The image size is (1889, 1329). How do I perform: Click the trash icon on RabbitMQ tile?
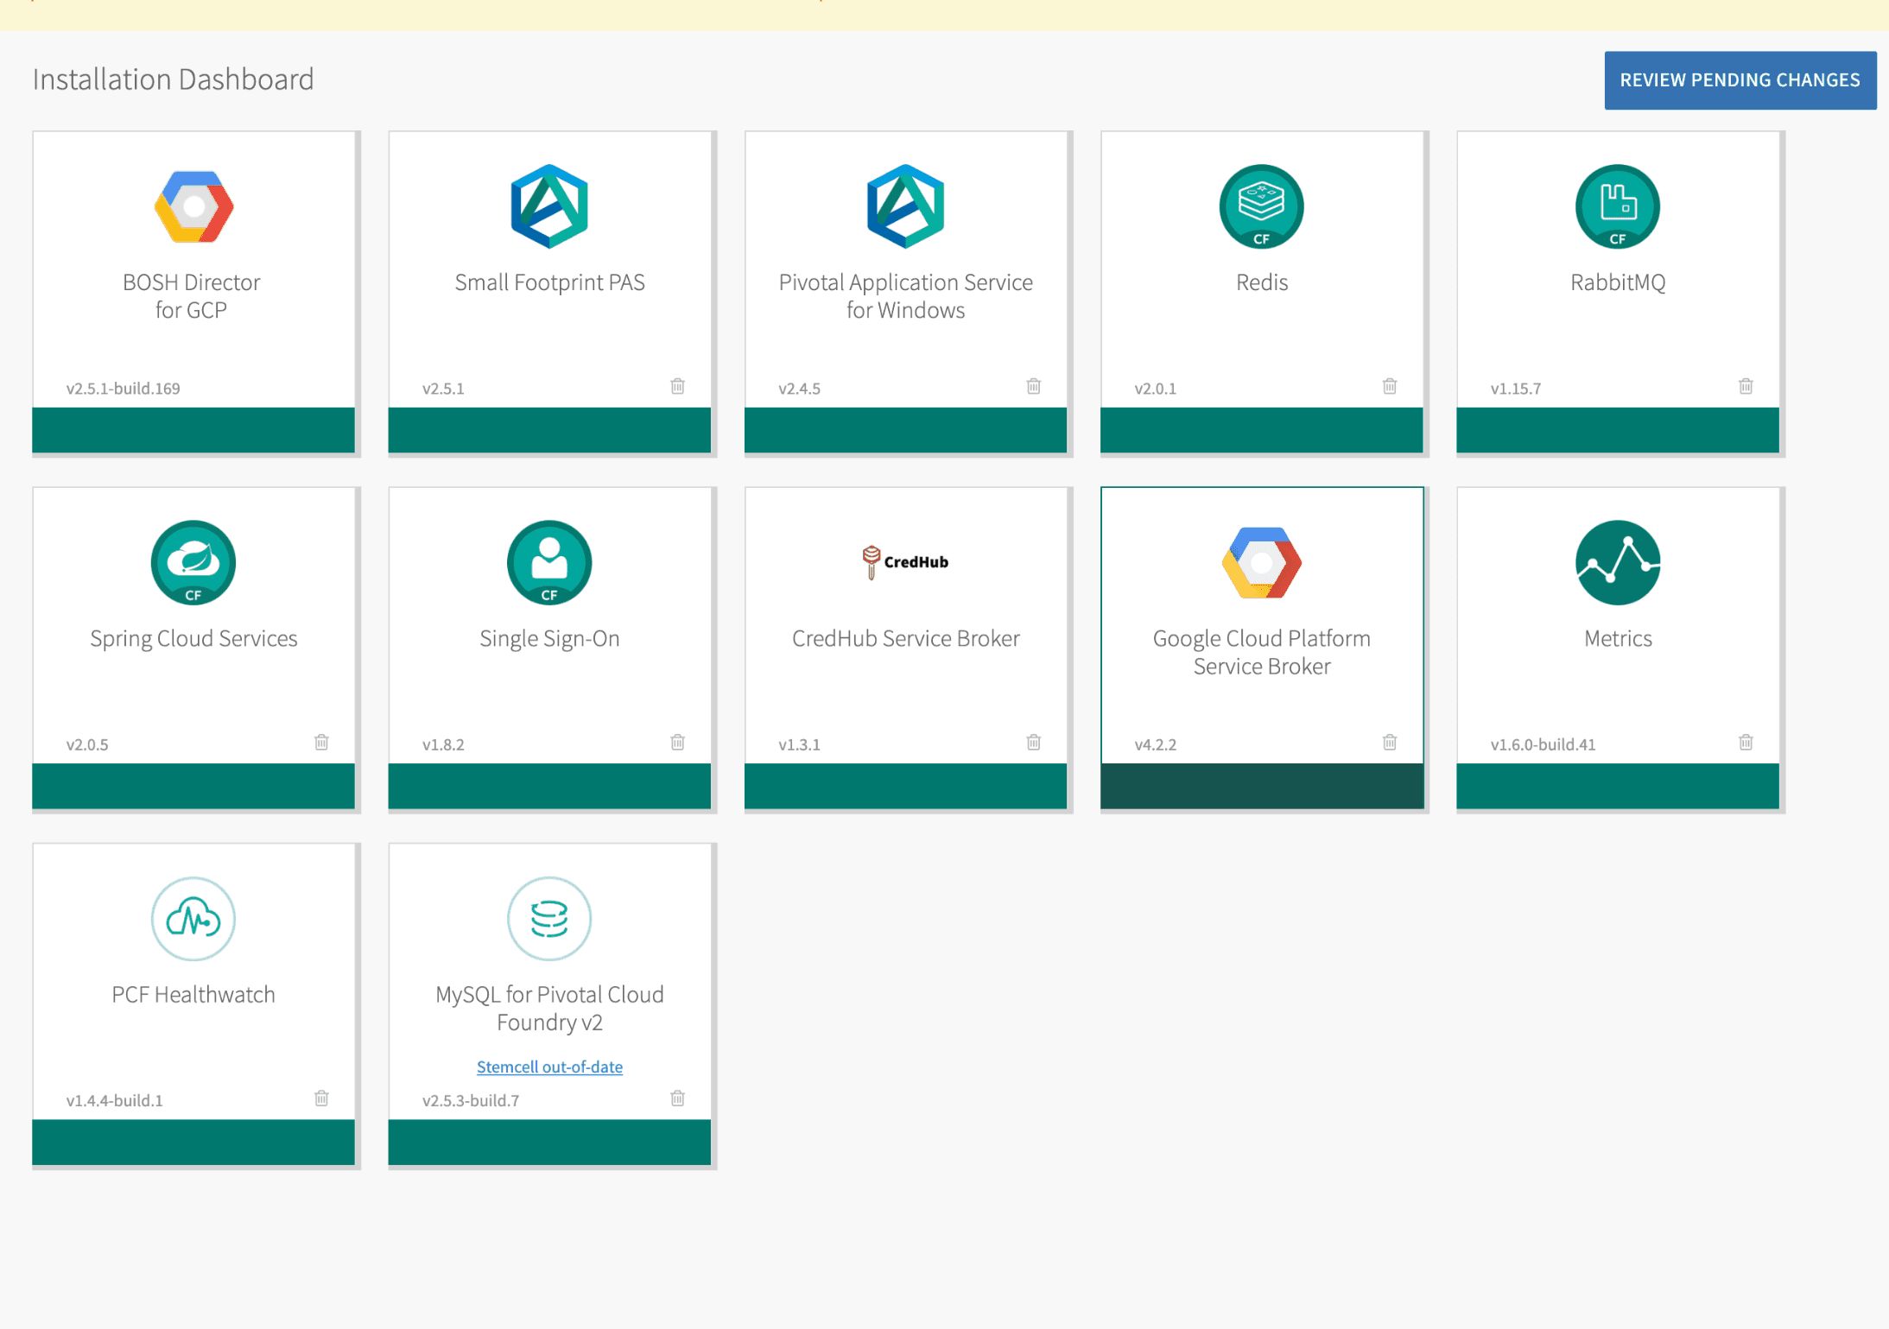(x=1745, y=387)
